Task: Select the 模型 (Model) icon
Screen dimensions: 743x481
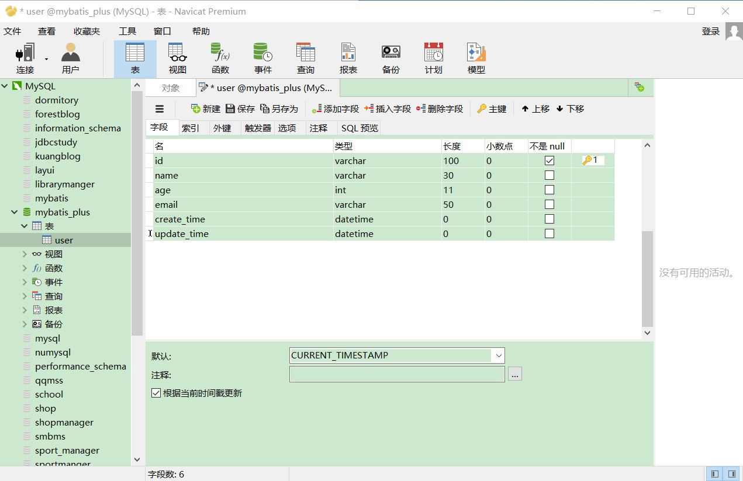Action: tap(475, 57)
